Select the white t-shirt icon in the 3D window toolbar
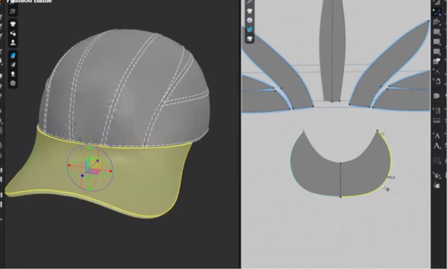This screenshot has height=269, width=447. point(13,24)
